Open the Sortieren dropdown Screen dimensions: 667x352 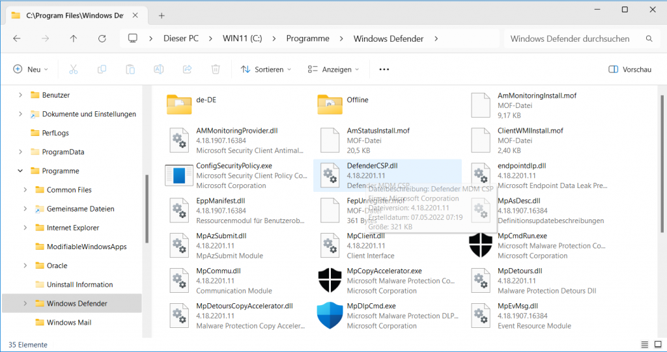(266, 70)
